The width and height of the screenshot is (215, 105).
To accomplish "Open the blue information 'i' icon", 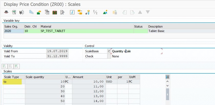I will 72,12.
